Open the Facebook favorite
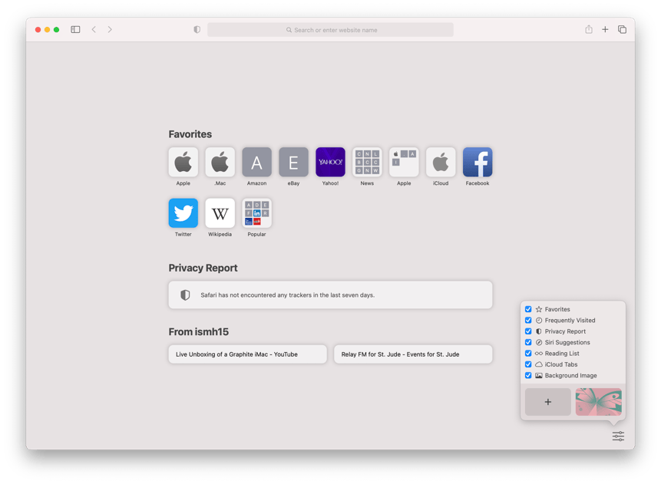The width and height of the screenshot is (661, 484). pos(478,162)
